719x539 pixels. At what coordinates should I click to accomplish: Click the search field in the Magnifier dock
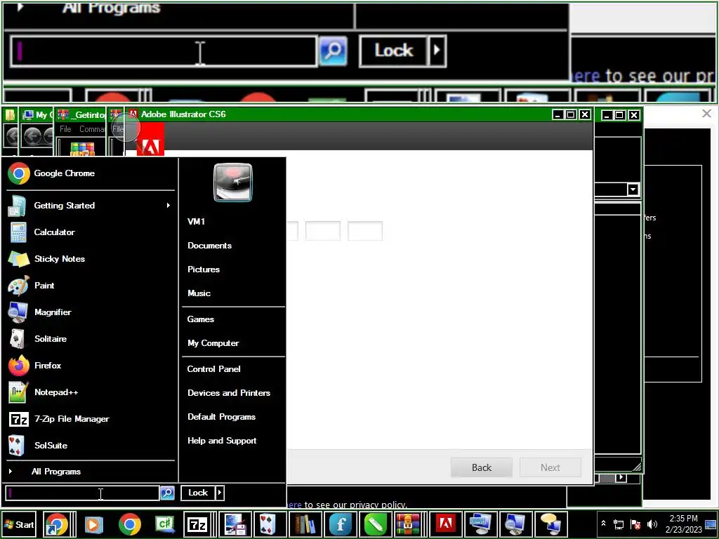pyautogui.click(x=164, y=51)
